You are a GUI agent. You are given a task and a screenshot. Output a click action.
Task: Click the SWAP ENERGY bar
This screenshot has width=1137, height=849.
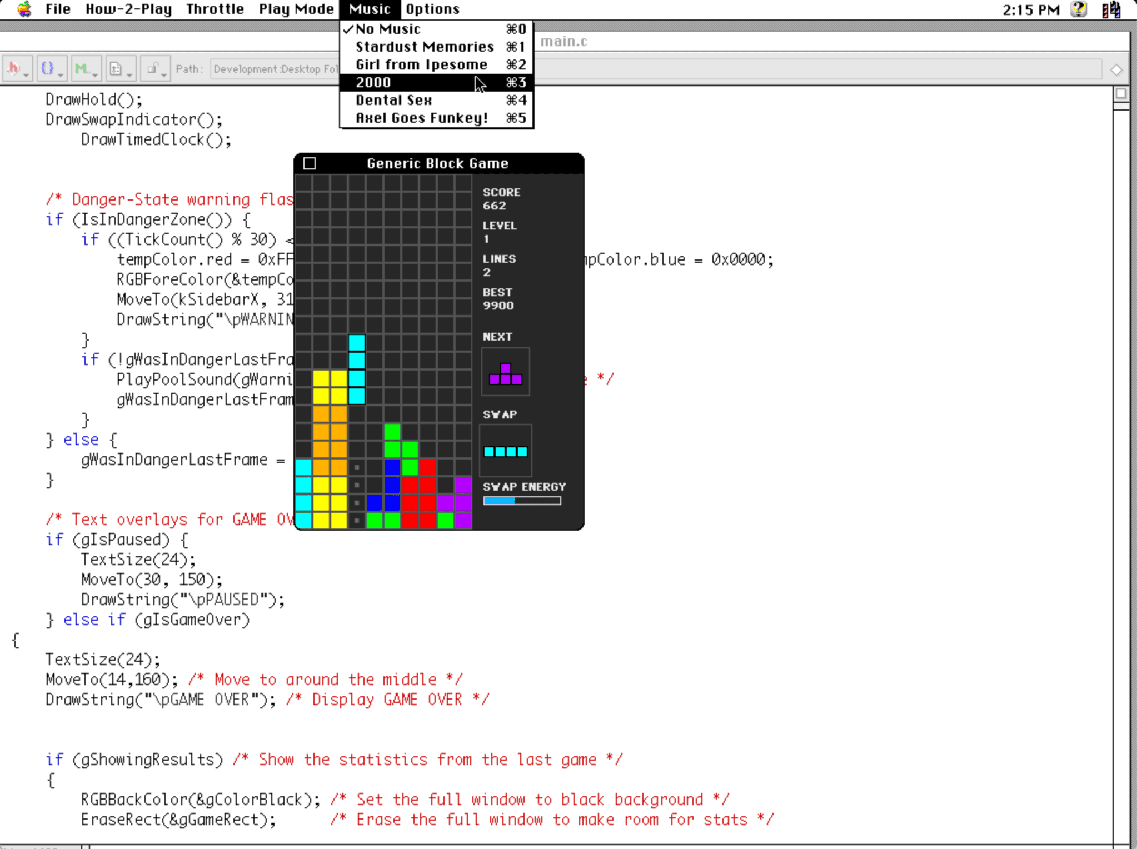click(x=522, y=501)
